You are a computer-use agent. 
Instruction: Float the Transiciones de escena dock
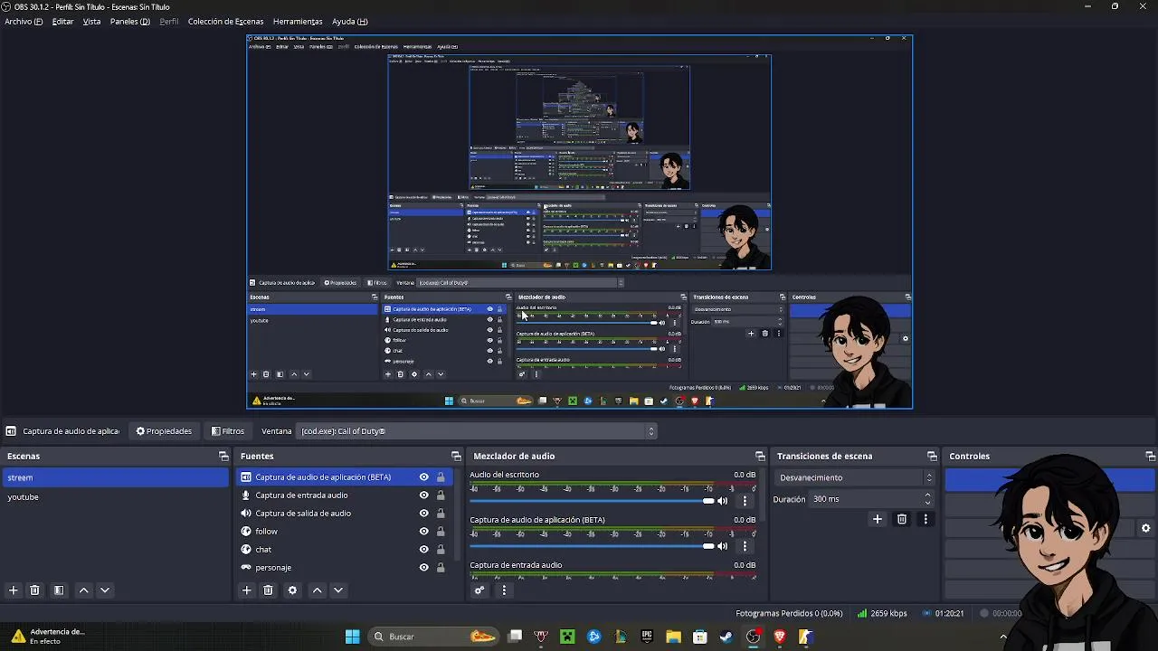point(932,457)
